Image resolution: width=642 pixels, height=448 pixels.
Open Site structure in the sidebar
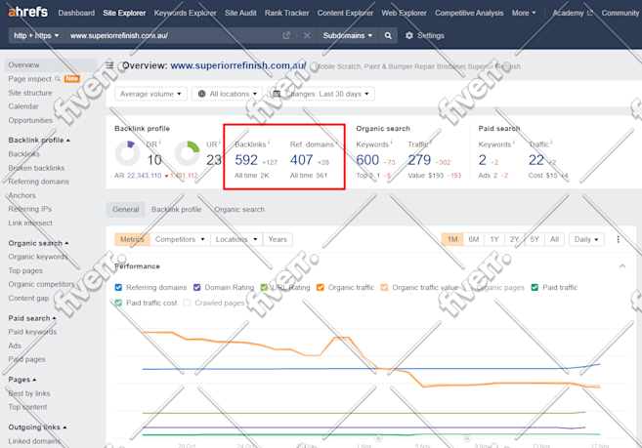(30, 93)
